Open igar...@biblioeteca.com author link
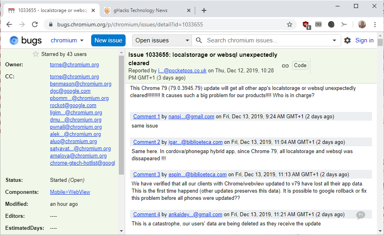The image size is (384, 235). tap(196, 142)
